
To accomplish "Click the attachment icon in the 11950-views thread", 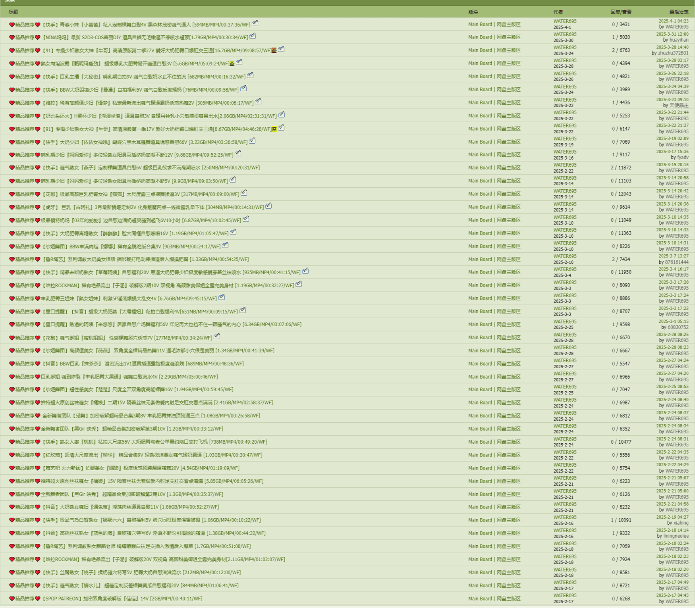I will [x=305, y=271].
